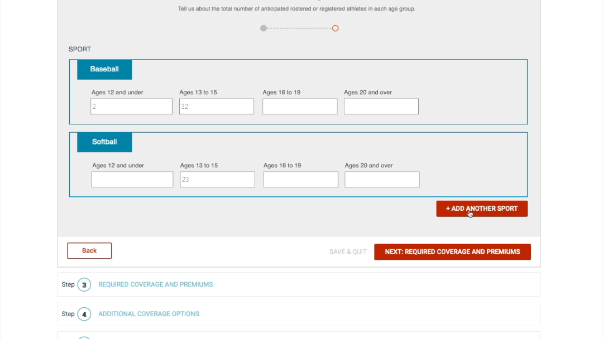Screen dimensions: 603x339
Task: Select the Baseball sport tab label
Action: [104, 69]
